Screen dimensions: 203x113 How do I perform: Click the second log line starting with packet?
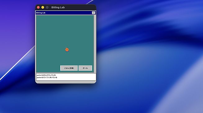click(x=47, y=77)
